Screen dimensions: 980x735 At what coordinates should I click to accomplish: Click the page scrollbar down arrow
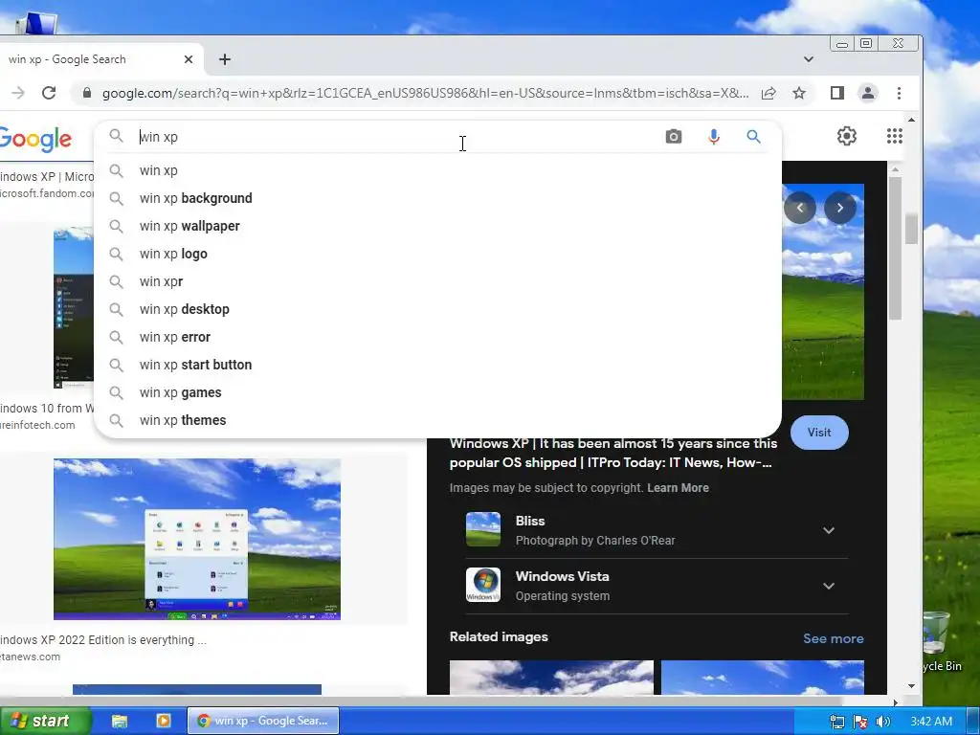tap(911, 685)
